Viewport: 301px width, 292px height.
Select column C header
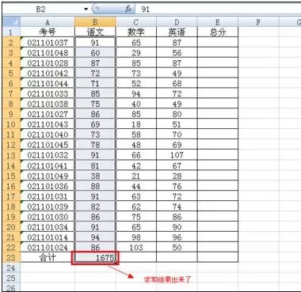tap(136, 22)
